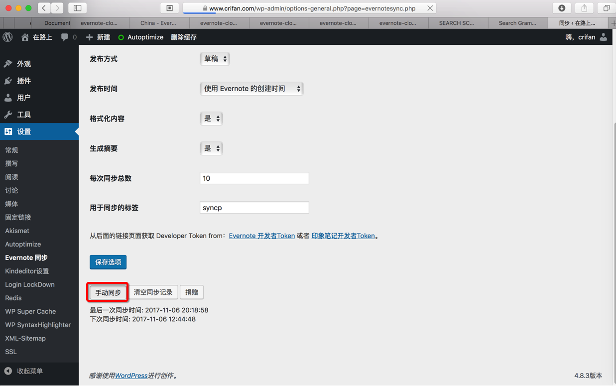
Task: Open the comments bubble icon
Action: click(64, 37)
